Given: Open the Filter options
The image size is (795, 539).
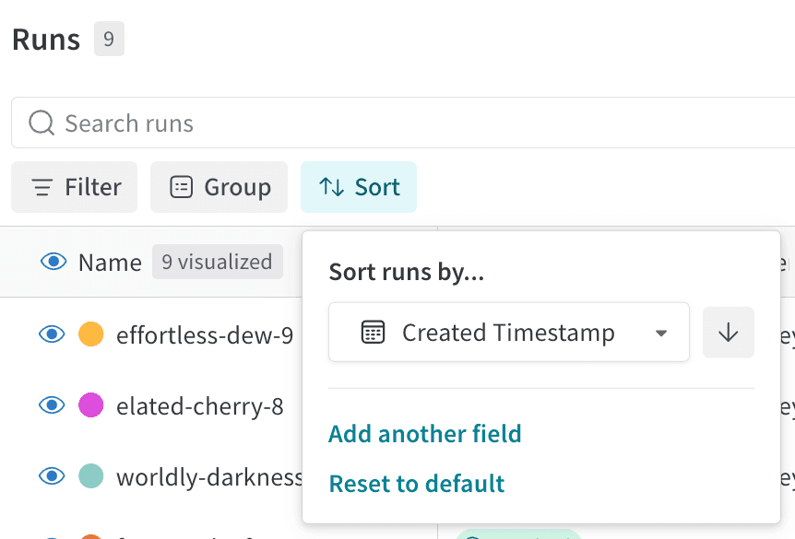Looking at the screenshot, I should coord(74,186).
